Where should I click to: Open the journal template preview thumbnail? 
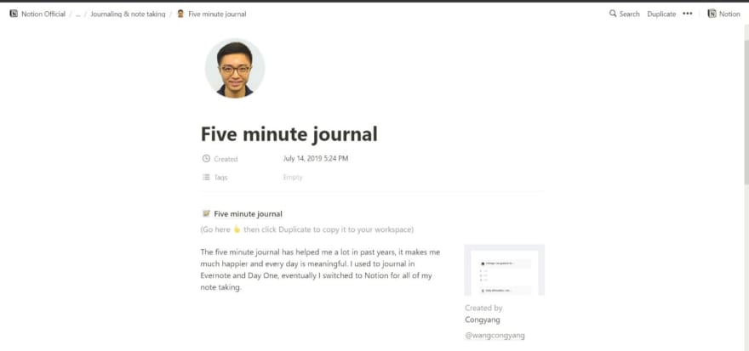504,270
